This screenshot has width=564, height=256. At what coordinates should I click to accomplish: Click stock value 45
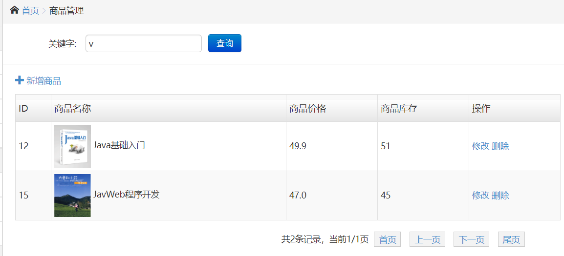386,196
